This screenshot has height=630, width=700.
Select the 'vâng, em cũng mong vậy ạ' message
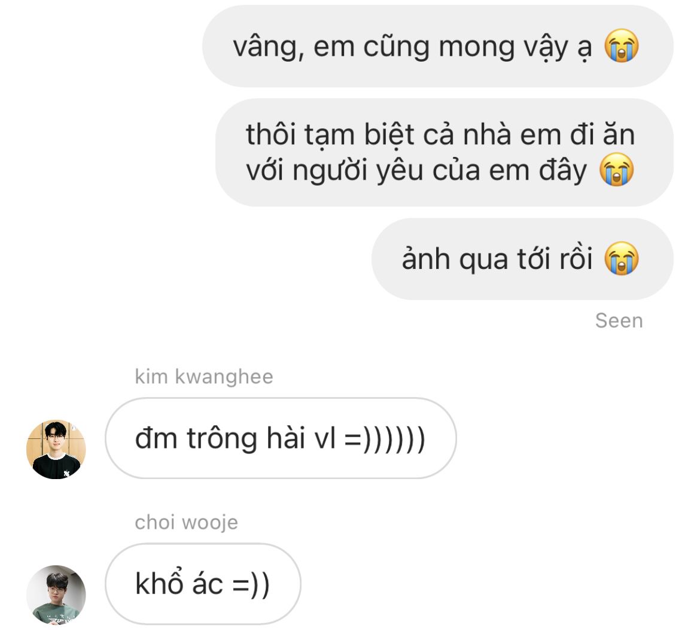[438, 46]
